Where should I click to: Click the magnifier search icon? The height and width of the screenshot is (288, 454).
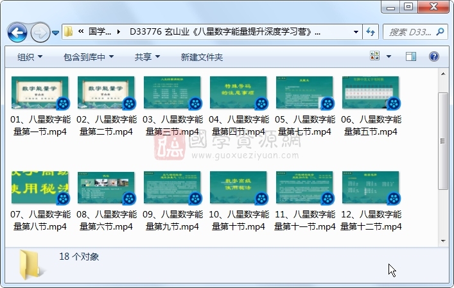click(440, 32)
